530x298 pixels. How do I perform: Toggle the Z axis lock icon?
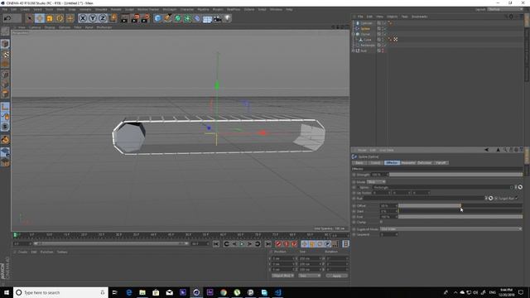(x=103, y=18)
